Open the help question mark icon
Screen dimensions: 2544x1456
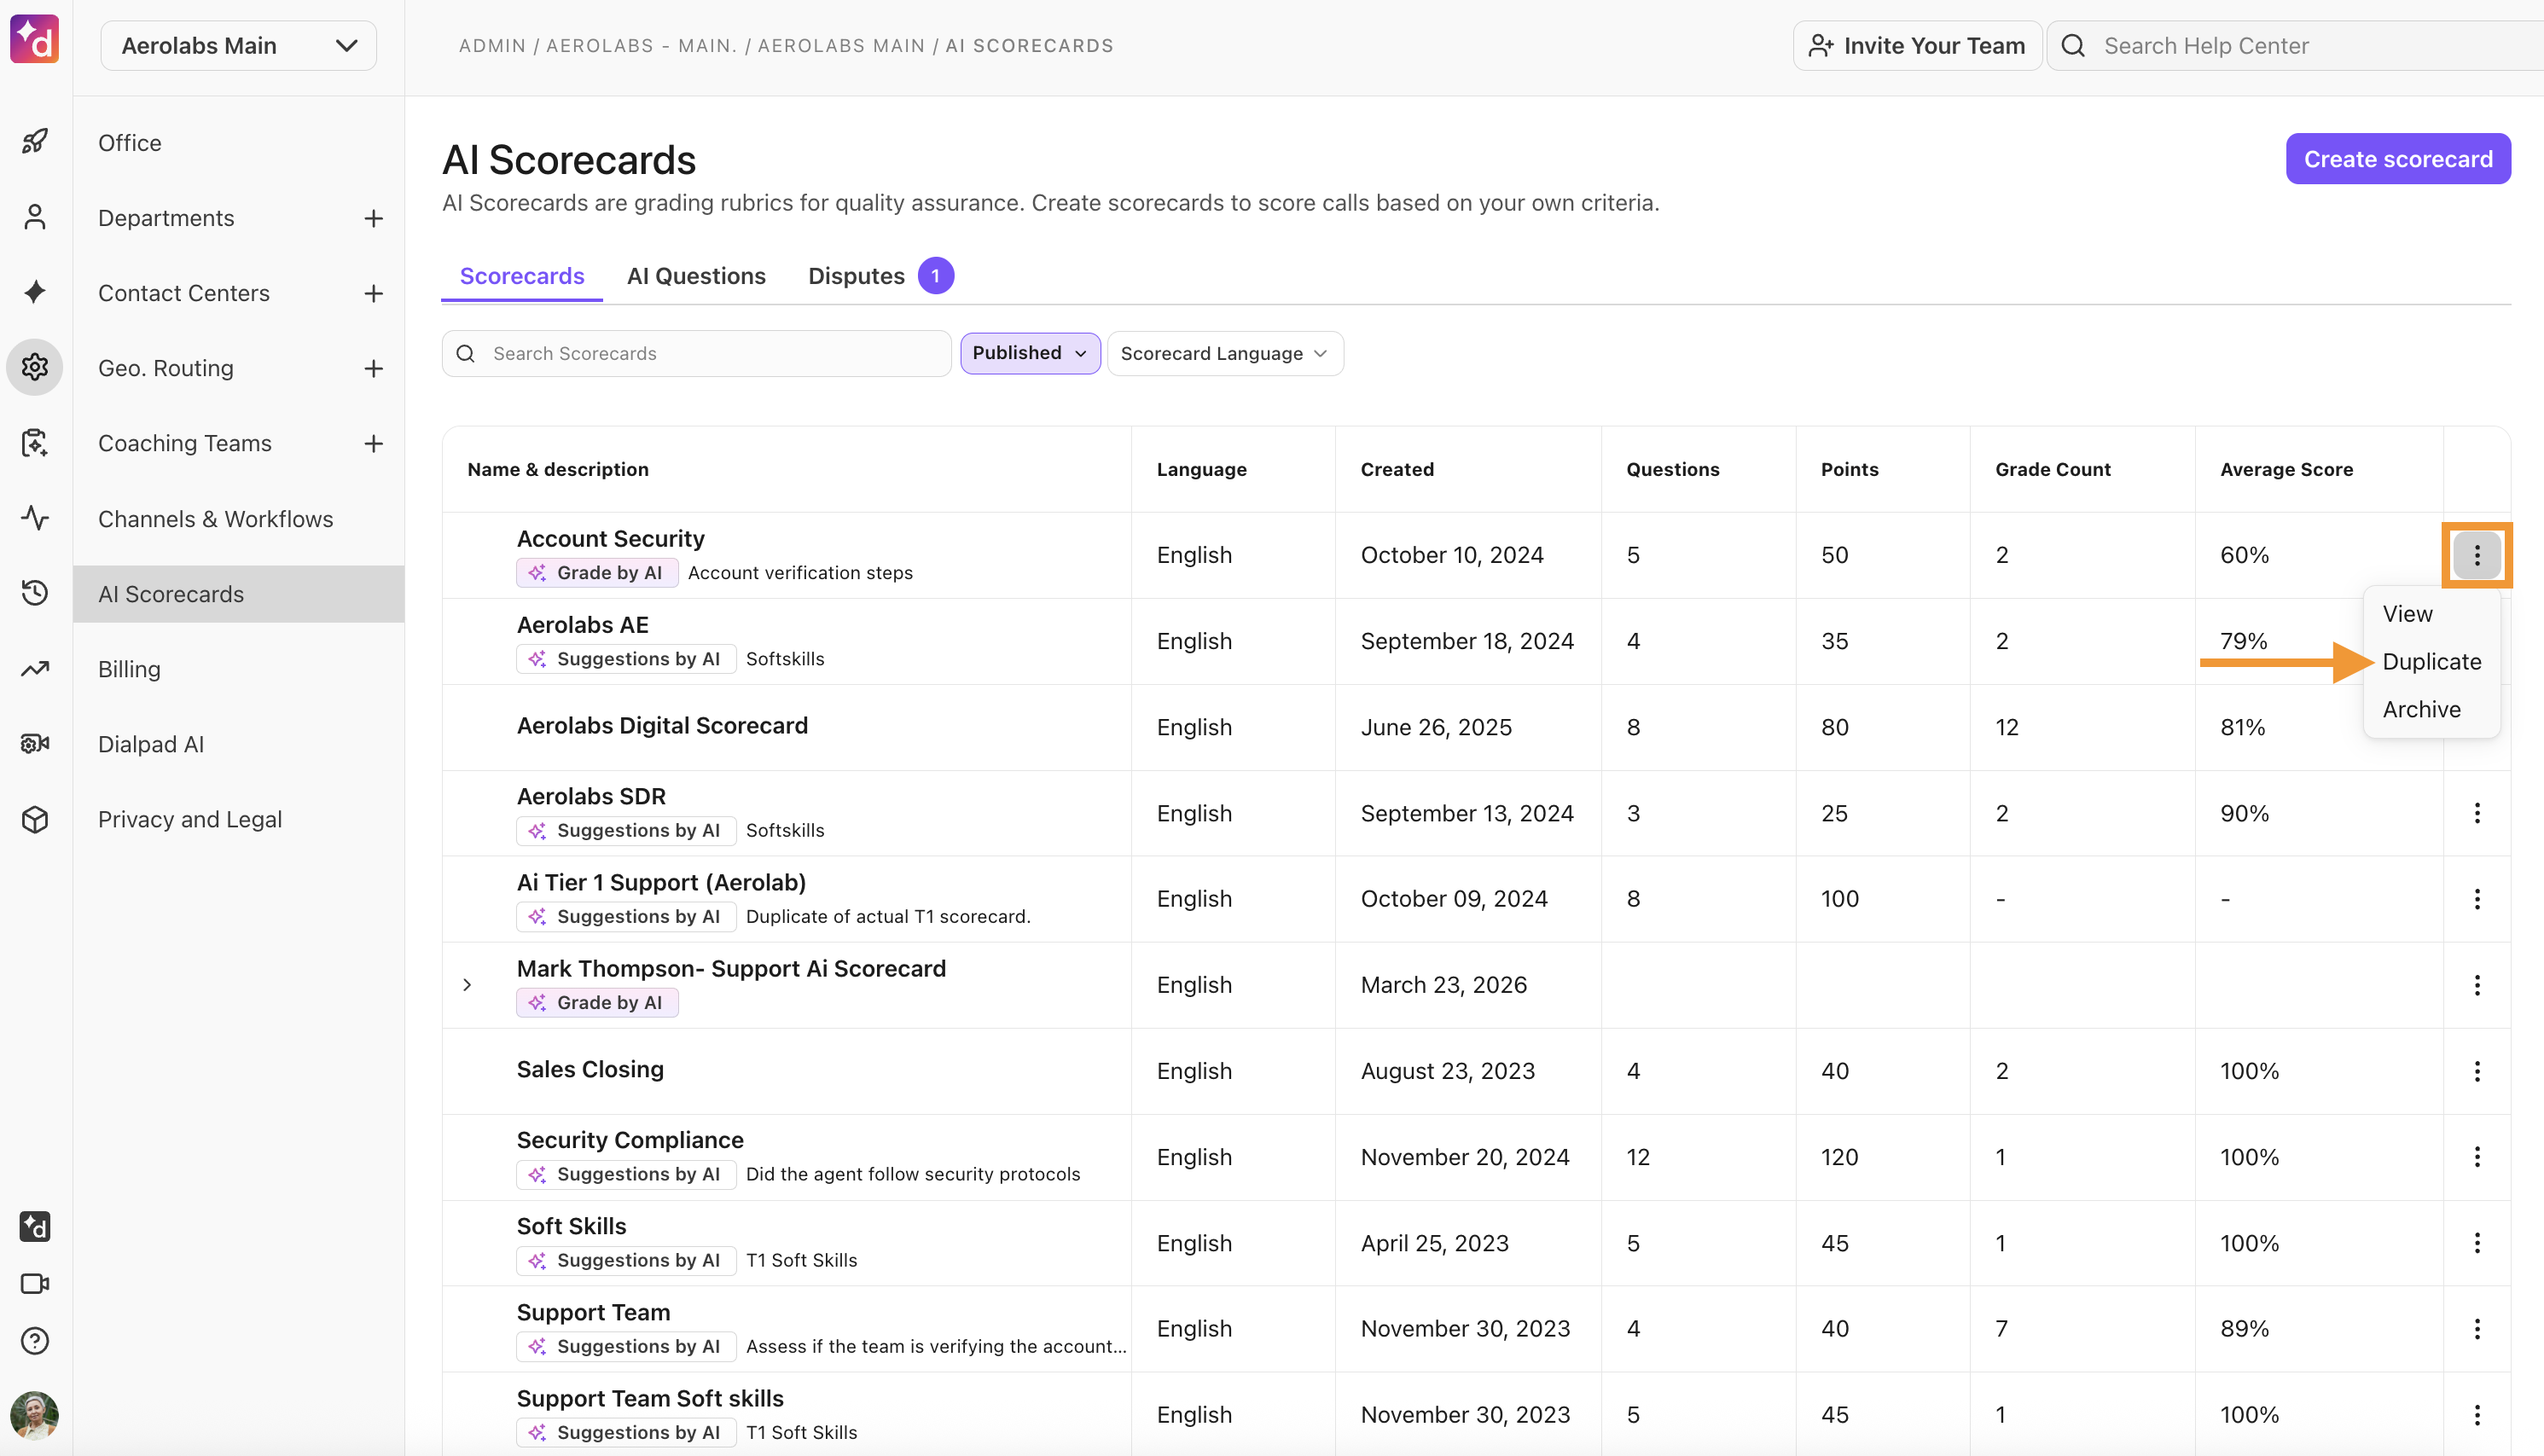pyautogui.click(x=35, y=1340)
